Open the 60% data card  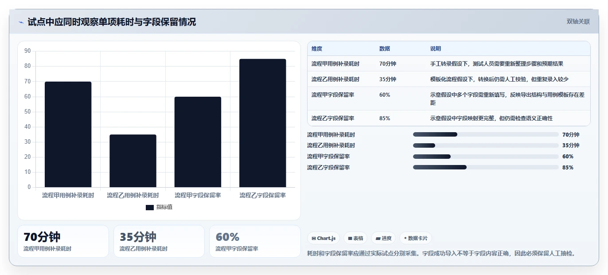click(x=255, y=241)
